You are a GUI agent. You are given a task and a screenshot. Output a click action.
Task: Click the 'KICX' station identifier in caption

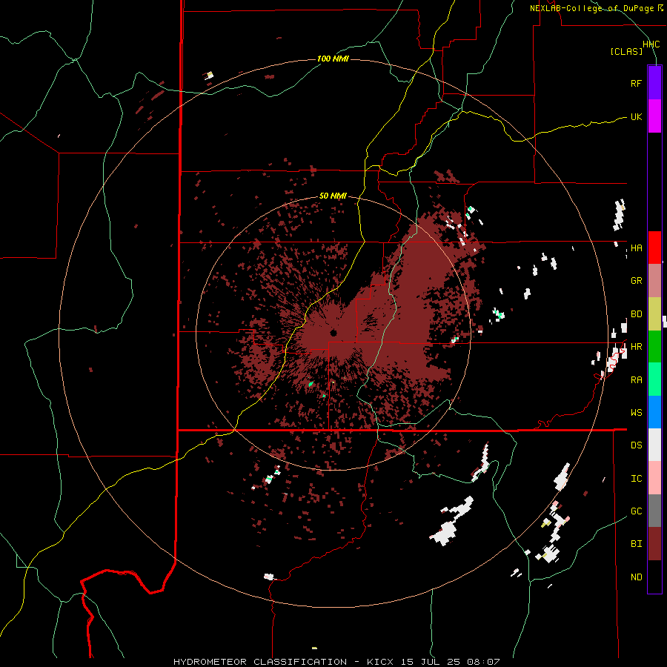[x=380, y=662]
